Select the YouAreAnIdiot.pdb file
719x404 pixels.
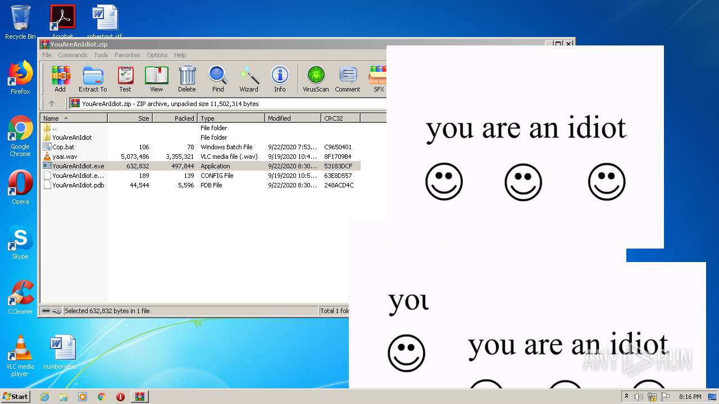[200, 185]
